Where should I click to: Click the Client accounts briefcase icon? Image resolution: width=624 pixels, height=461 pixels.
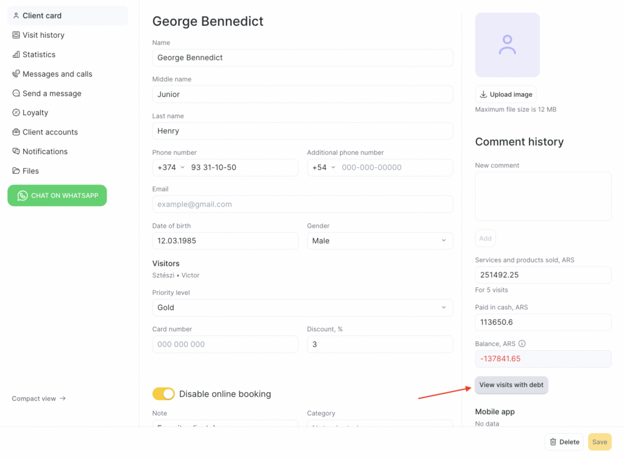16,132
